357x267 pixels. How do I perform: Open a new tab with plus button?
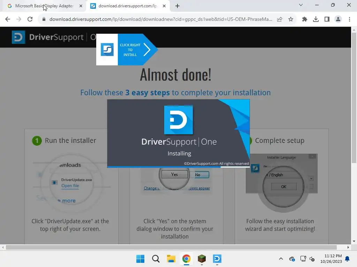[177, 6]
